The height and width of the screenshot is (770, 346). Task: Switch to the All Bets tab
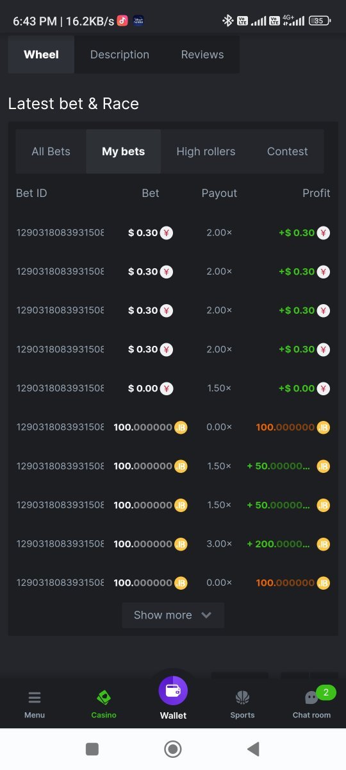(x=51, y=151)
